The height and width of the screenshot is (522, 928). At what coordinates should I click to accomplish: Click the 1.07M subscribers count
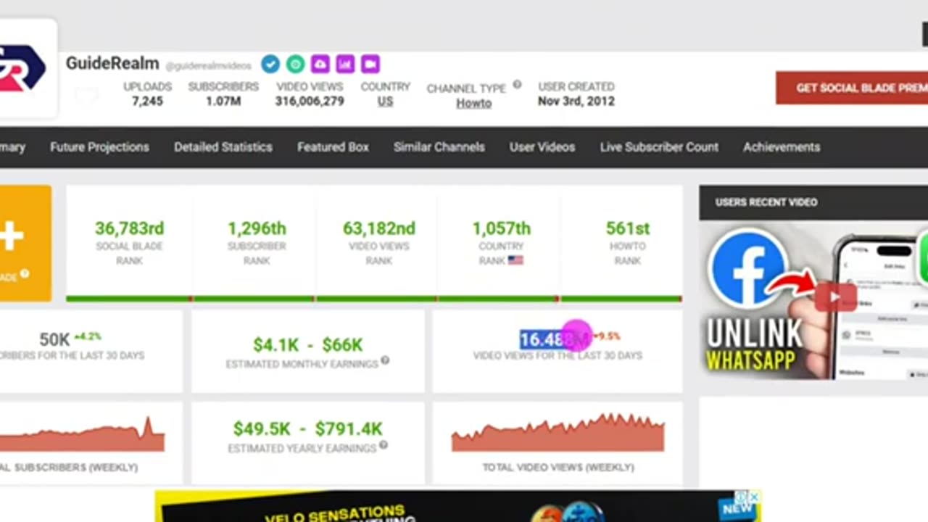tap(223, 101)
